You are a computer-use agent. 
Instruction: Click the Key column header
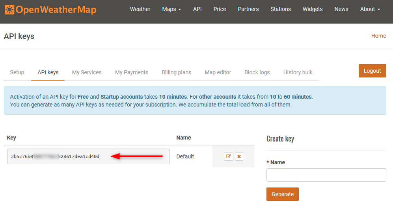(x=11, y=138)
